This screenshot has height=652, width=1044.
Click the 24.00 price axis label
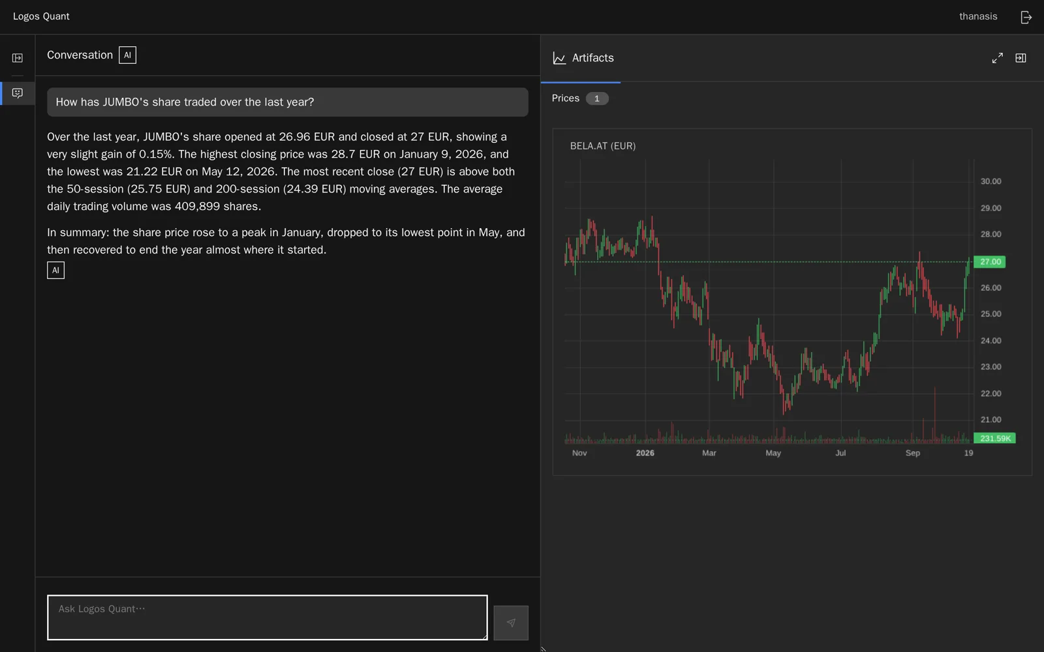[x=990, y=340]
